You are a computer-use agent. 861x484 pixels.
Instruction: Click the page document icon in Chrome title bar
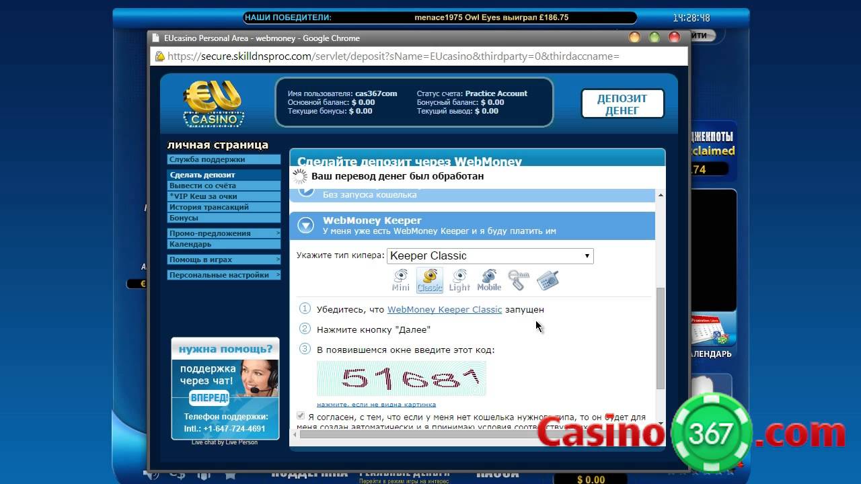click(x=156, y=38)
